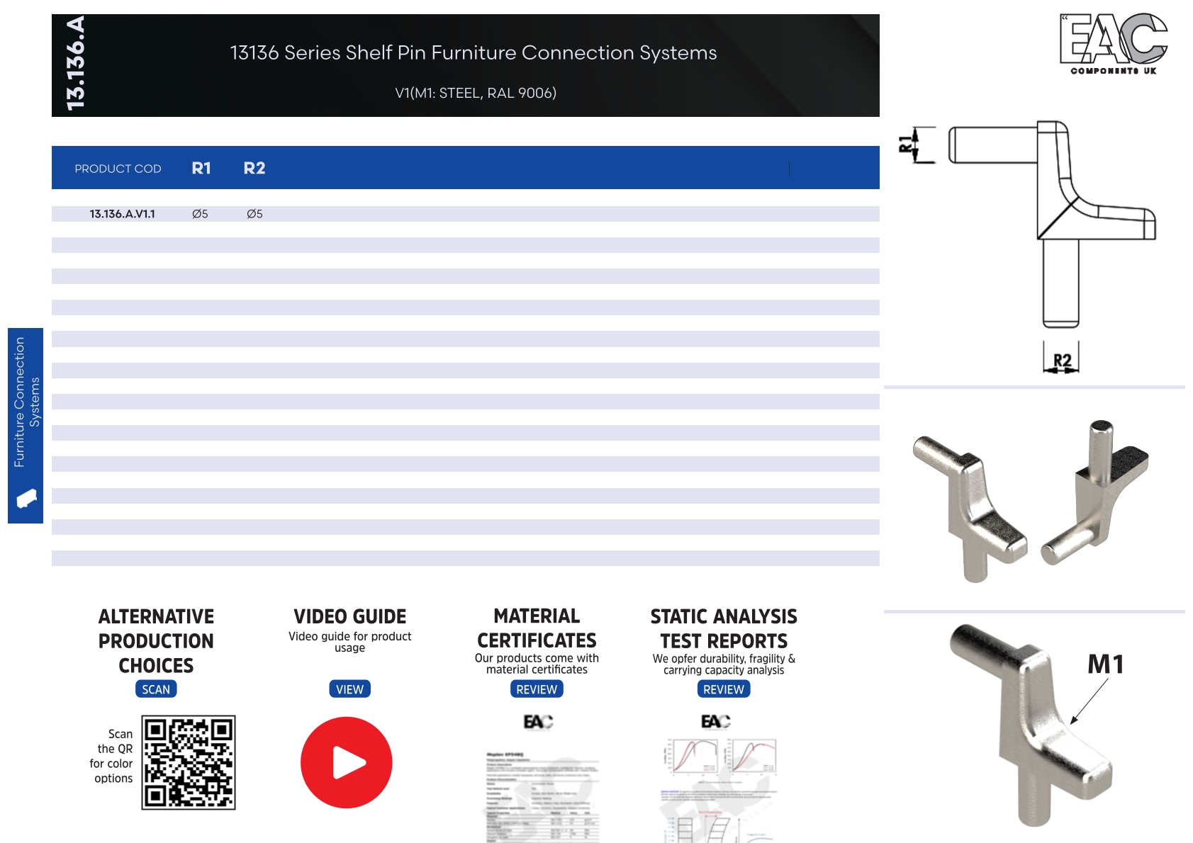The width and height of the screenshot is (1193, 843).
Task: Click REVIEW under Static Analysis Test Reports
Action: (x=724, y=689)
